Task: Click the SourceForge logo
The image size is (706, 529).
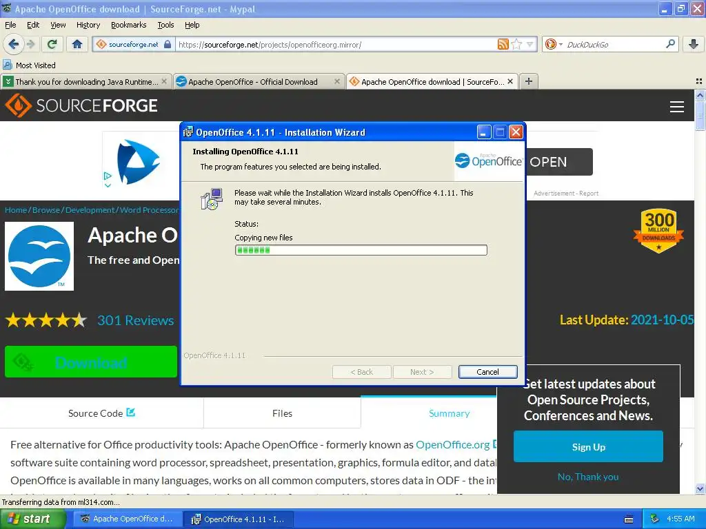Action: (81, 105)
